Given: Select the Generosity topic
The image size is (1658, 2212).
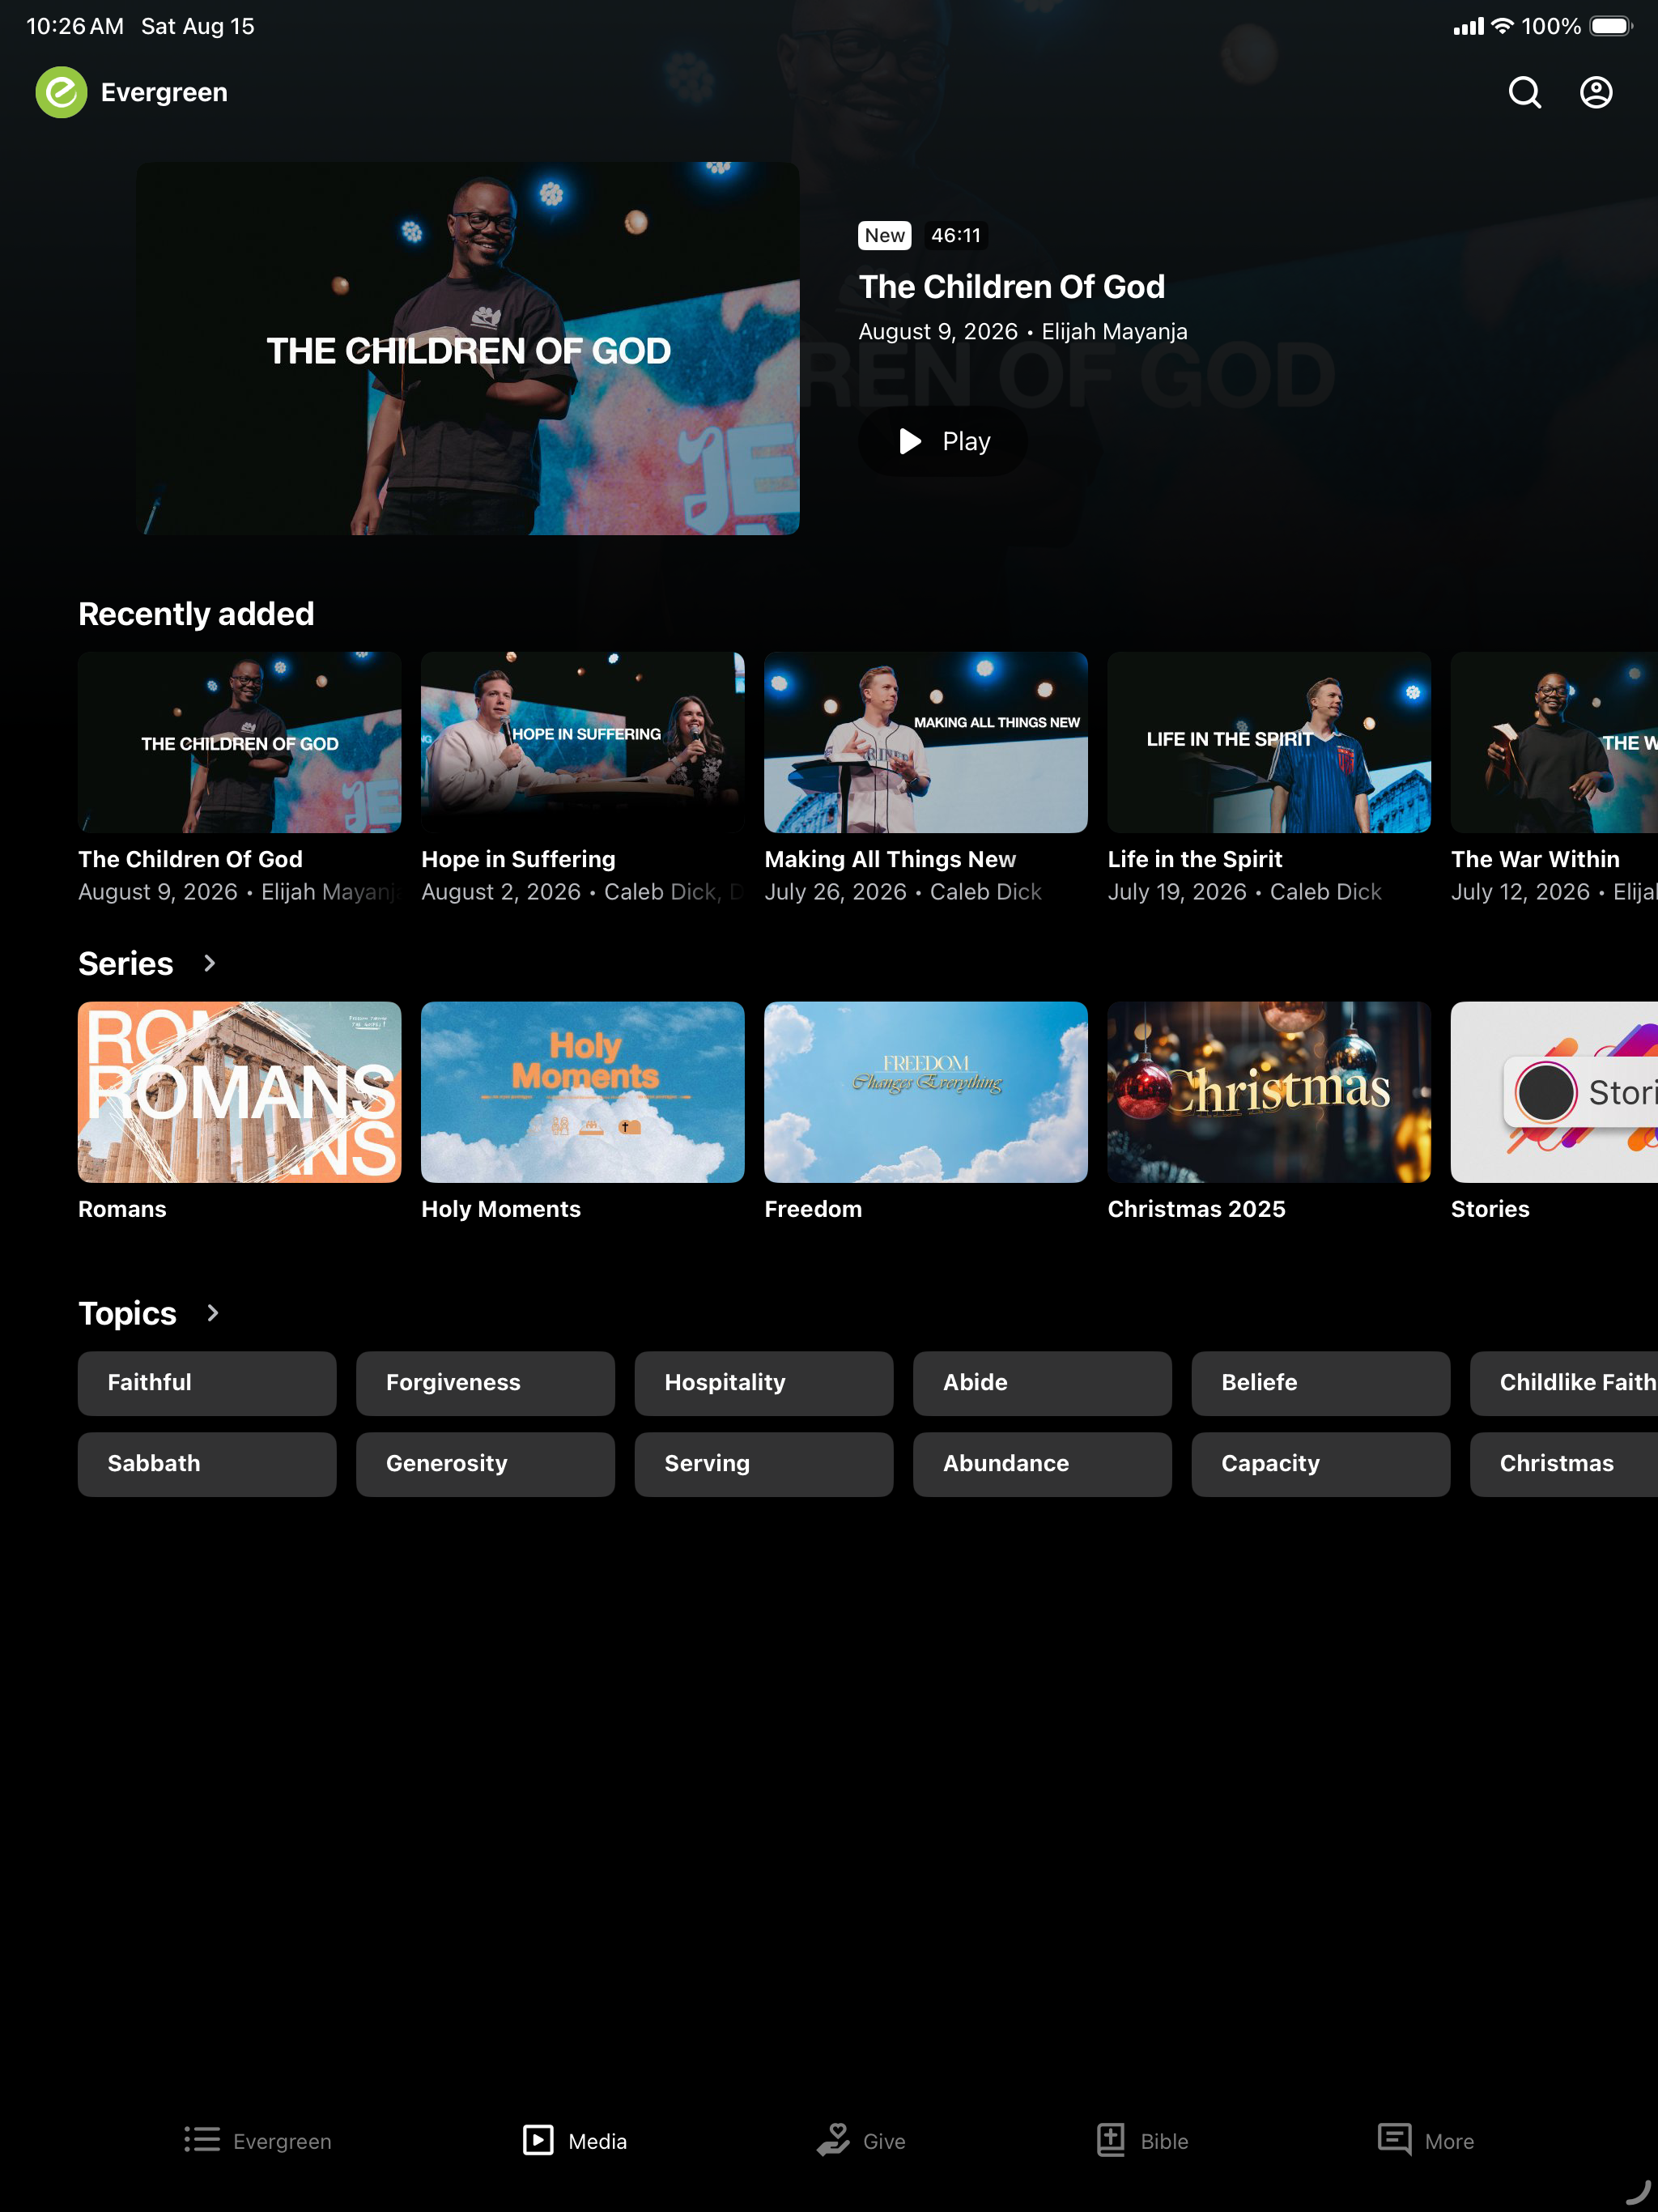Looking at the screenshot, I should 485,1464.
